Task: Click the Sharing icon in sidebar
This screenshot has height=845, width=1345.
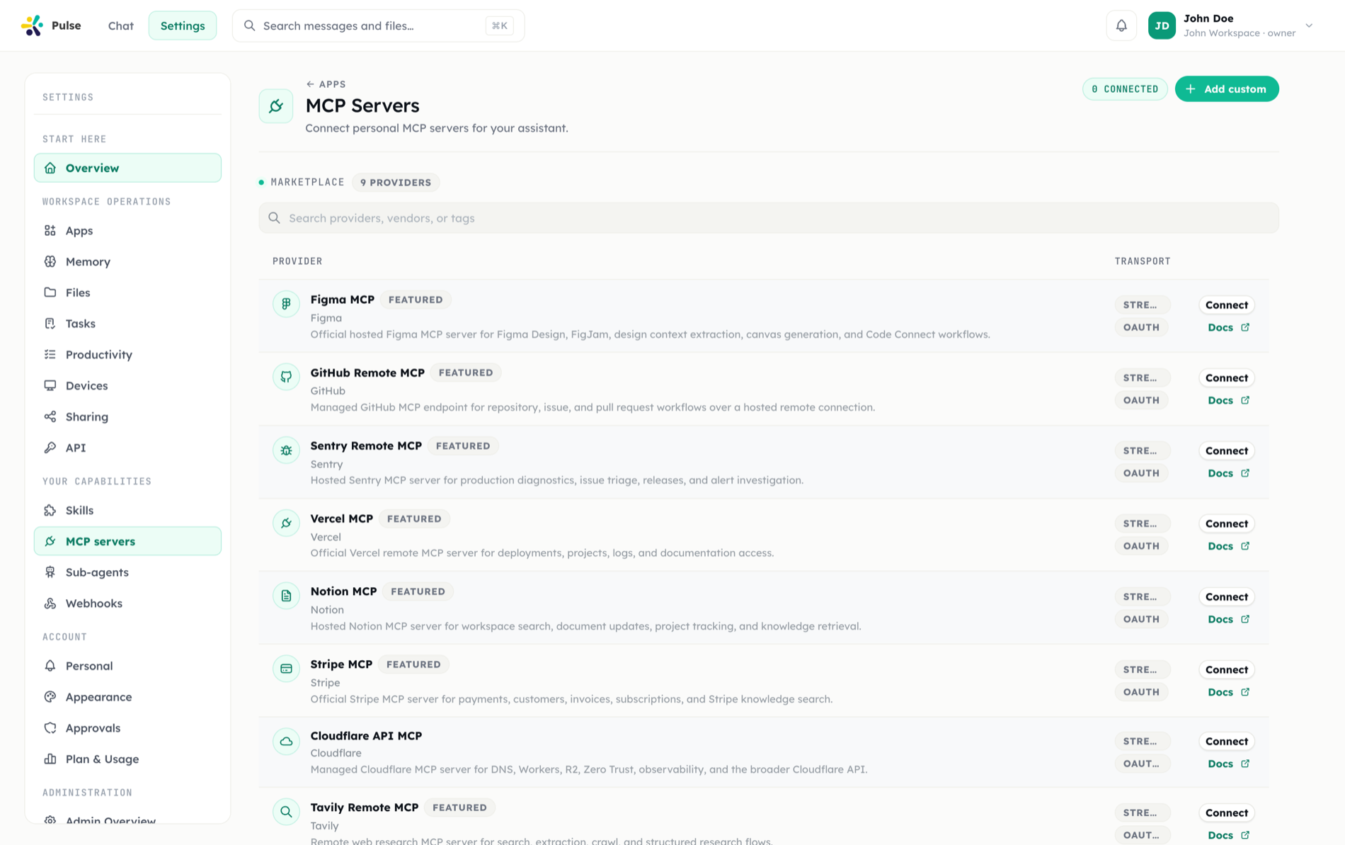Action: [50, 416]
